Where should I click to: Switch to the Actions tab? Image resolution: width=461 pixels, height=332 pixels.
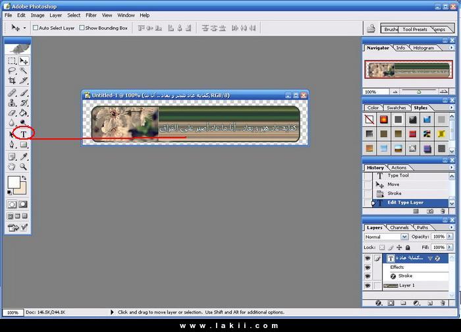[398, 167]
